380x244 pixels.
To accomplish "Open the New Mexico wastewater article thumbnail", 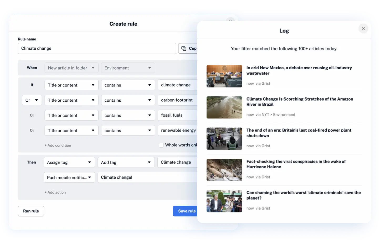I will 224,76.
